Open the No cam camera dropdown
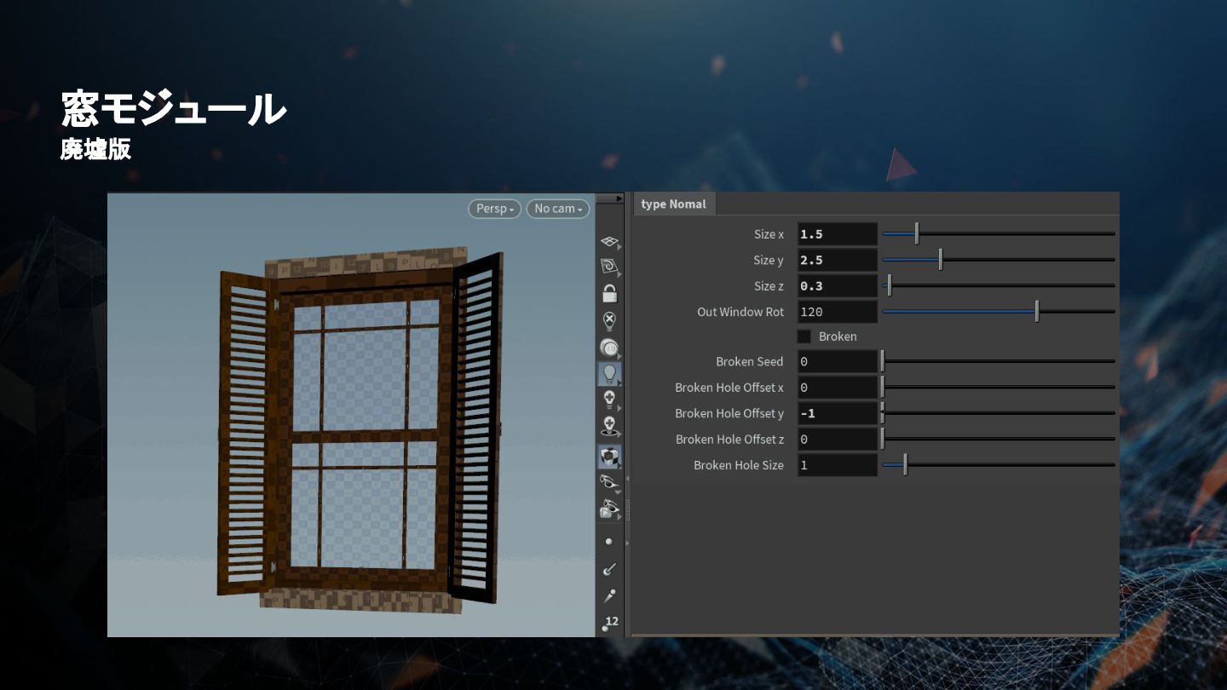 [558, 209]
